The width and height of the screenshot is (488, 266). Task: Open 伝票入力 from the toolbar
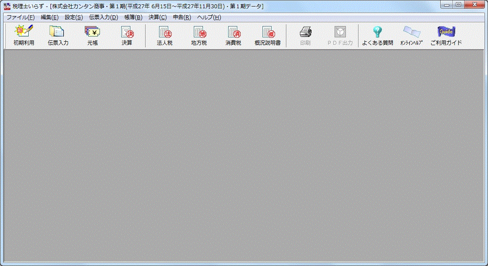[x=58, y=36]
